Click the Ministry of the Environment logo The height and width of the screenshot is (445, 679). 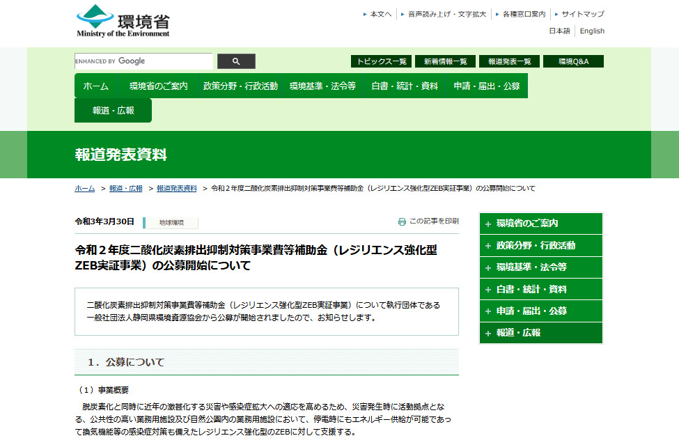click(x=123, y=21)
